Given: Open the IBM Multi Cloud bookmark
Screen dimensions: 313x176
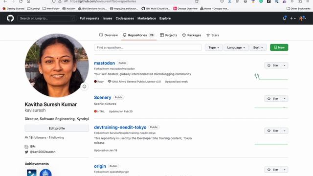Looking at the screenshot, I should [x=156, y=9].
